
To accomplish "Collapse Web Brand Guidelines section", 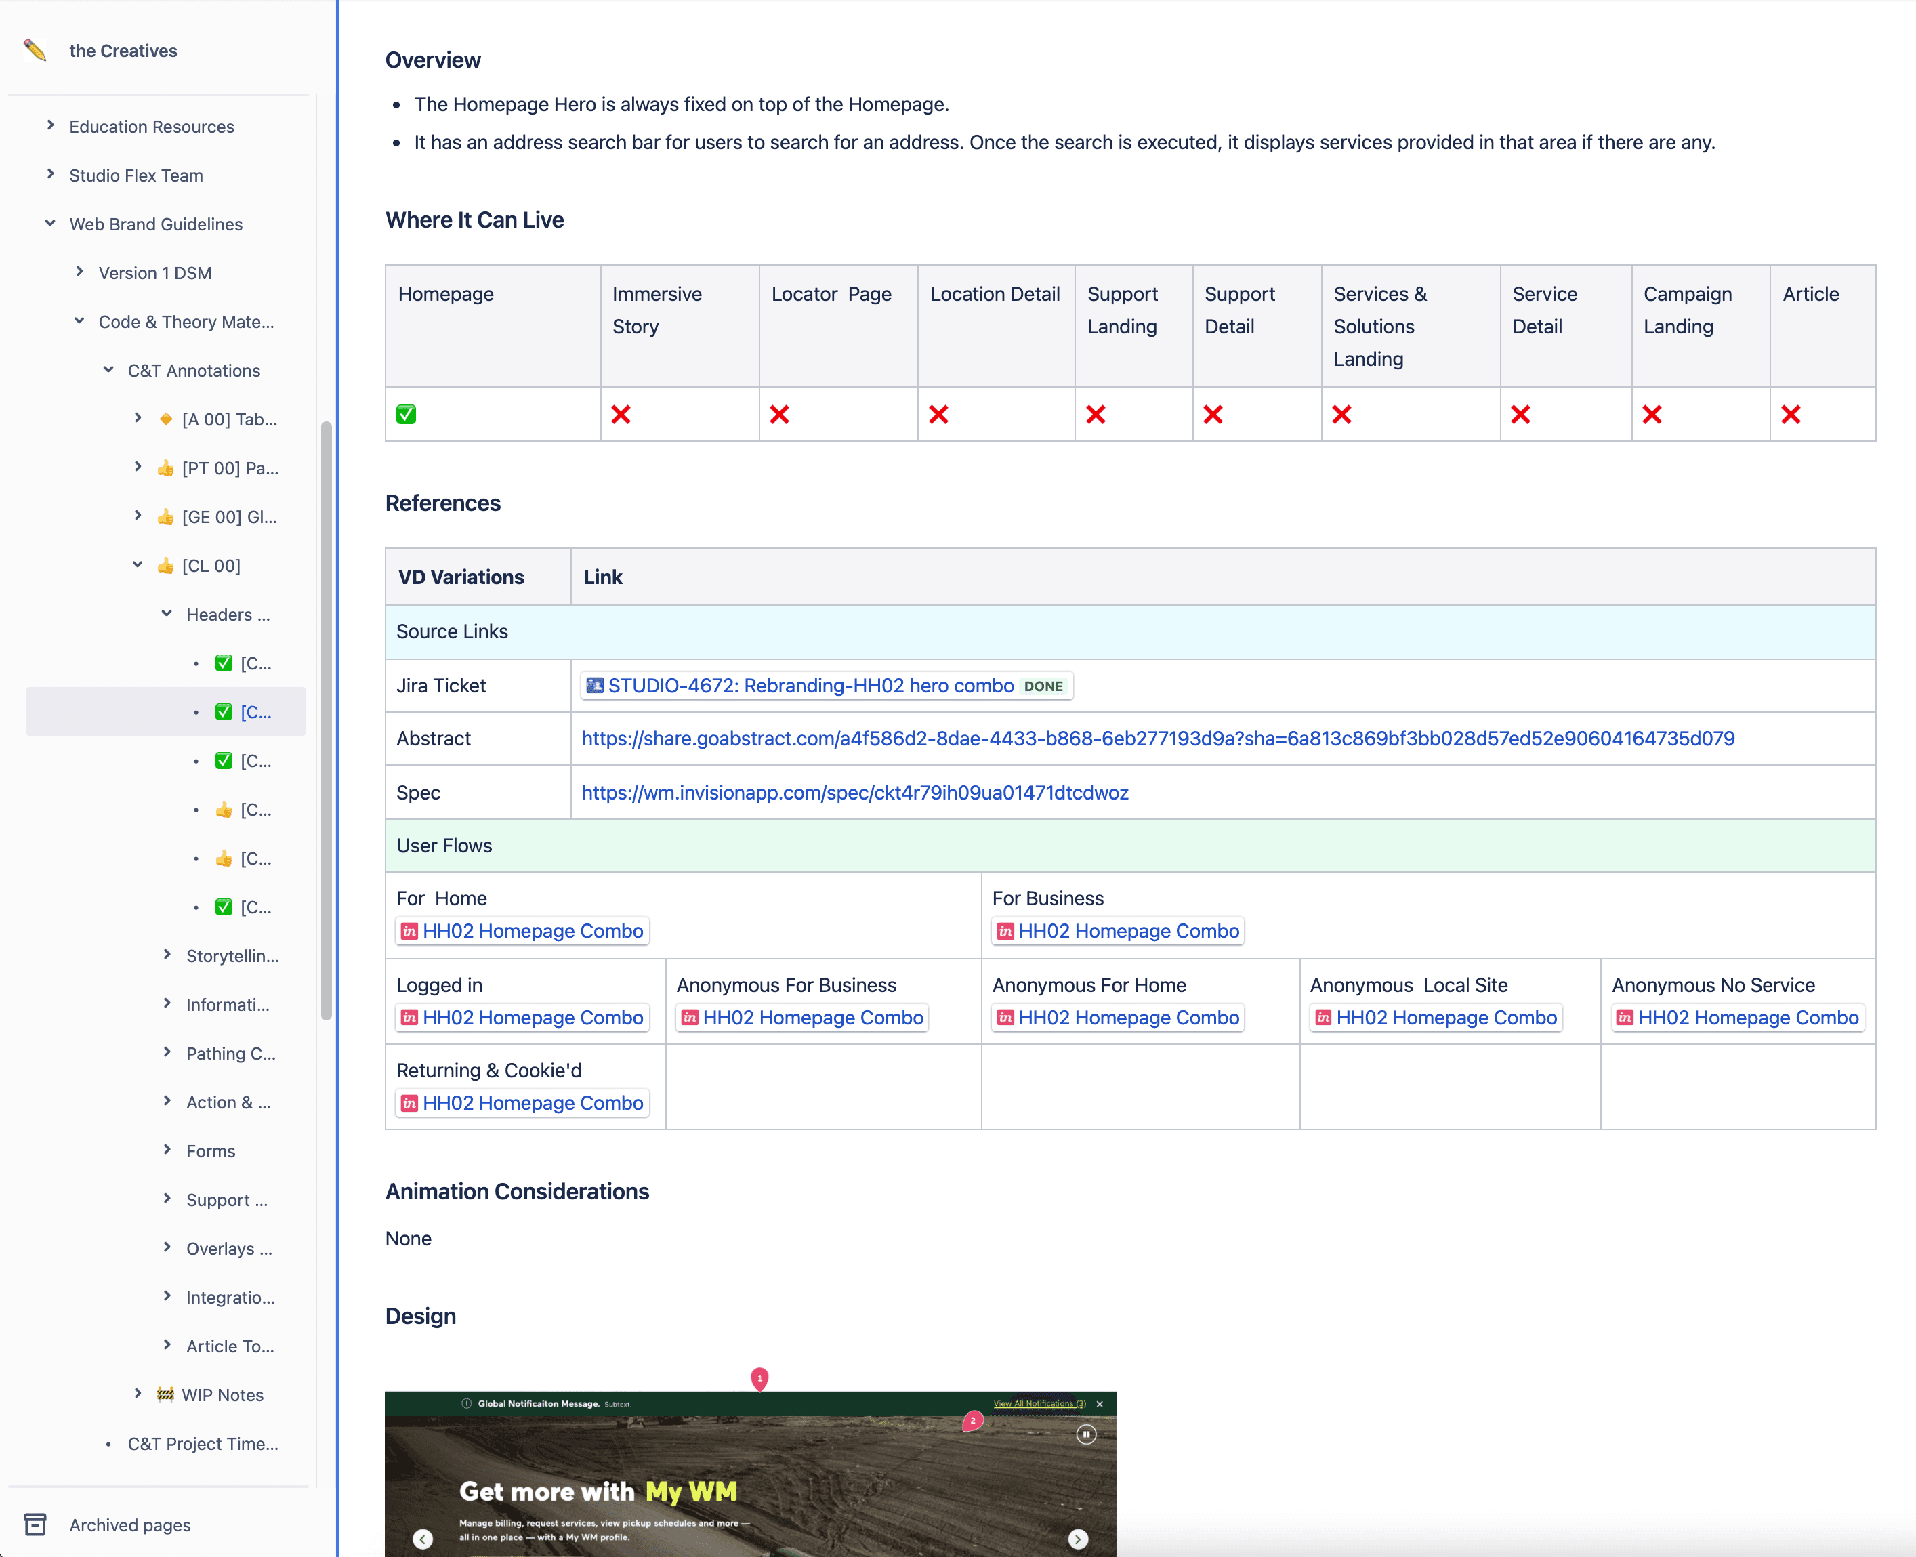I will tap(51, 224).
